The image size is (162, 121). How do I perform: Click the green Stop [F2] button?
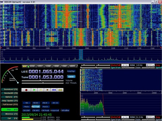pyautogui.click(x=10, y=110)
